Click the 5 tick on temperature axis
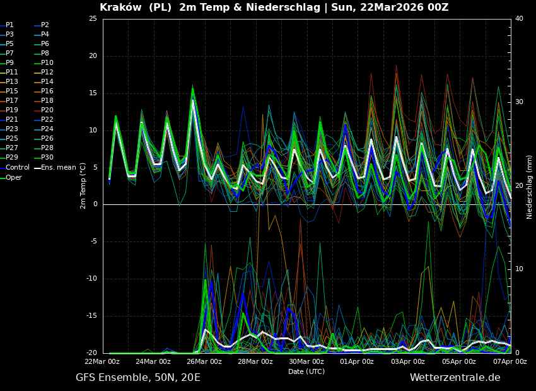This screenshot has width=536, height=391. coord(95,168)
